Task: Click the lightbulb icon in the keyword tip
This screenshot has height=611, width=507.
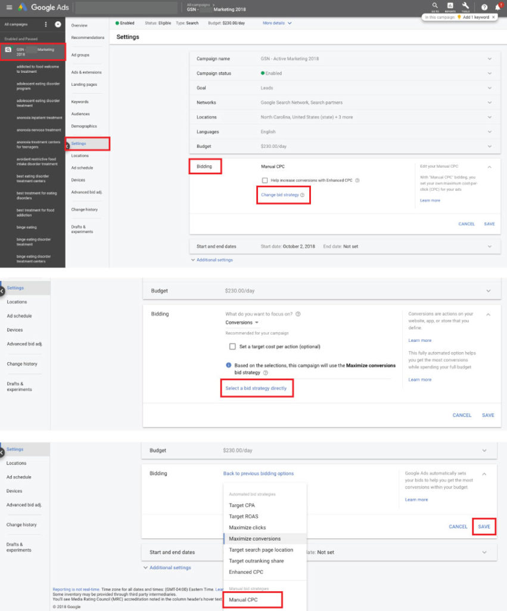Action: [x=459, y=17]
